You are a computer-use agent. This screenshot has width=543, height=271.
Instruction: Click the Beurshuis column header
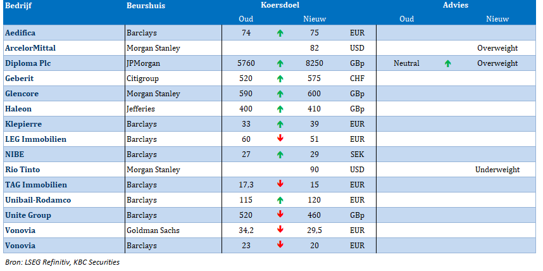[x=146, y=6]
